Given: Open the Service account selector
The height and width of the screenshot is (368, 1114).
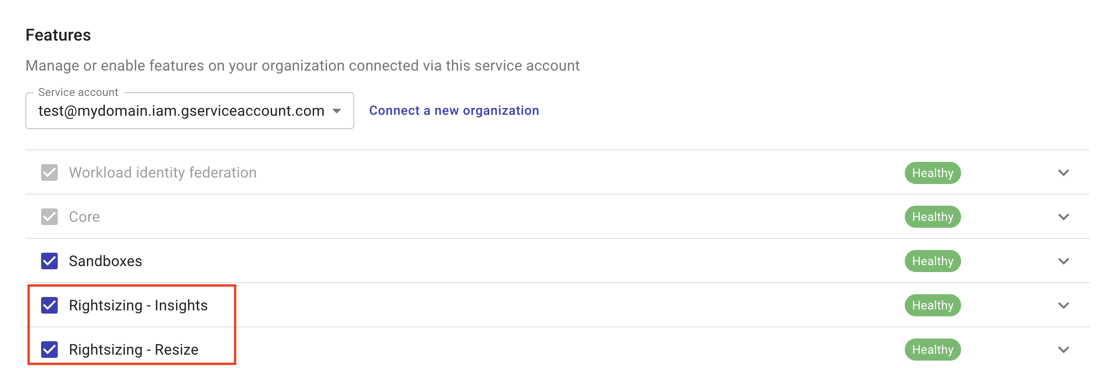Looking at the screenshot, I should point(189,111).
